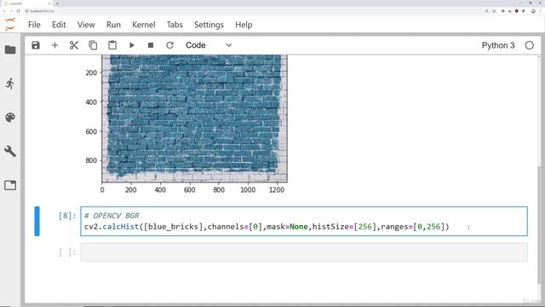Click into the cv2.calcHist code cell
This screenshot has width=545, height=307.
[304, 222]
